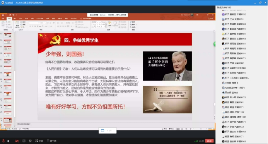Click the Bold formatting icon
268x144 pixels.
tap(30, 26)
